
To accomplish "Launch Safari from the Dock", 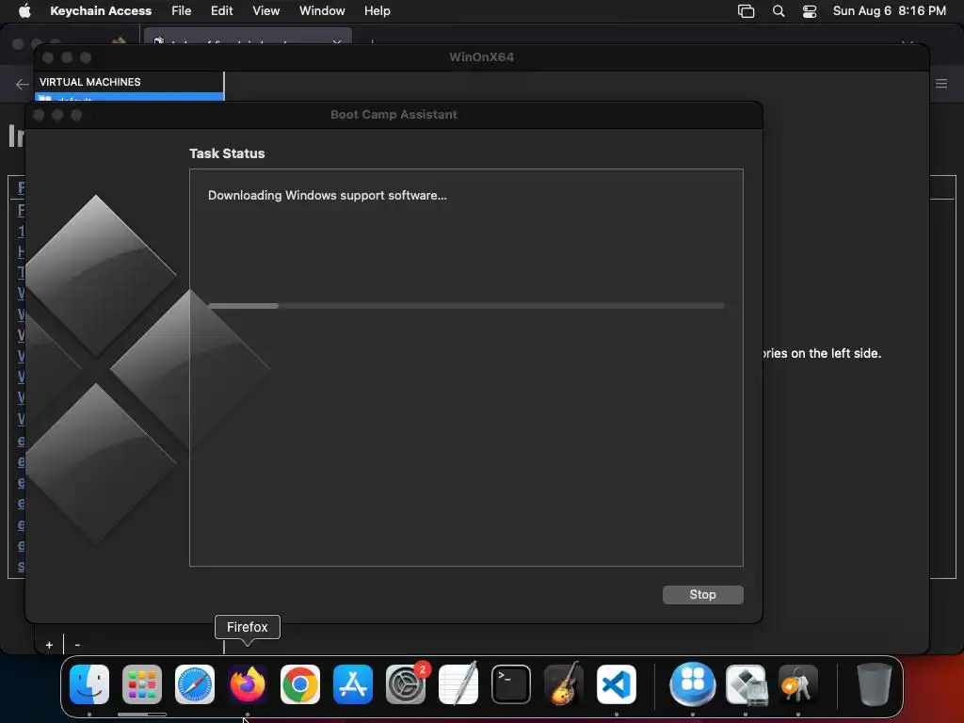I will coord(195,683).
